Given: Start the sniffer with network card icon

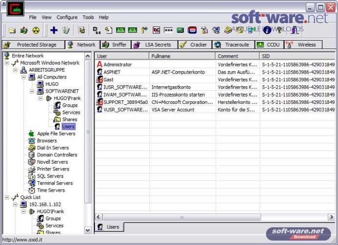Looking at the screenshot, I should [24, 30].
